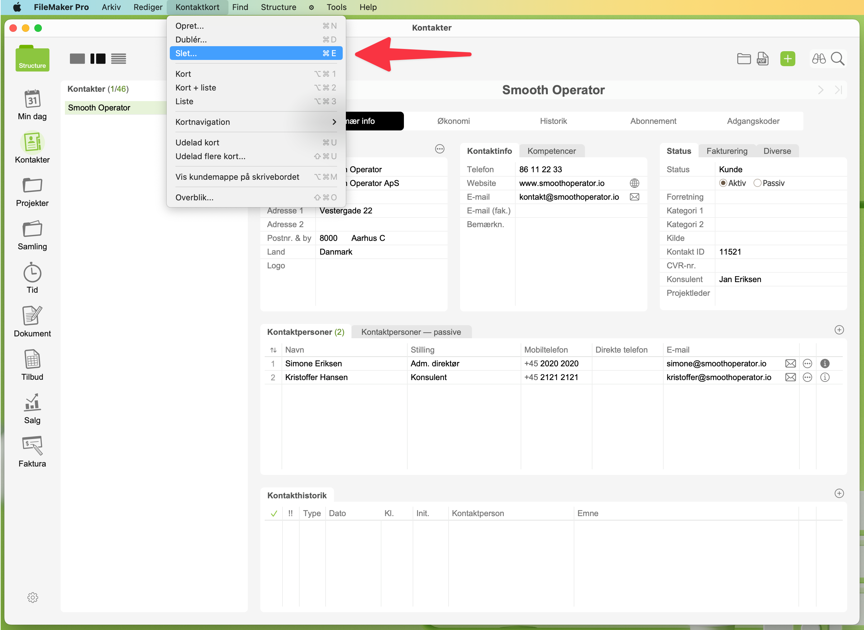The height and width of the screenshot is (630, 864).
Task: Sort contact persons via Navn sort arrows
Action: (x=273, y=350)
